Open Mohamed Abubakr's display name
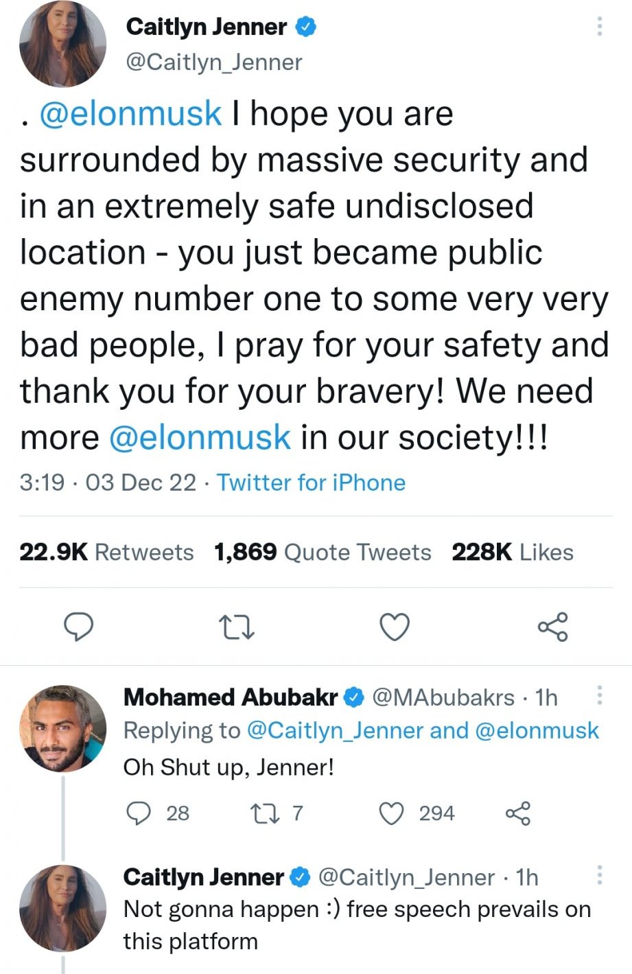The height and width of the screenshot is (974, 632). click(x=231, y=697)
